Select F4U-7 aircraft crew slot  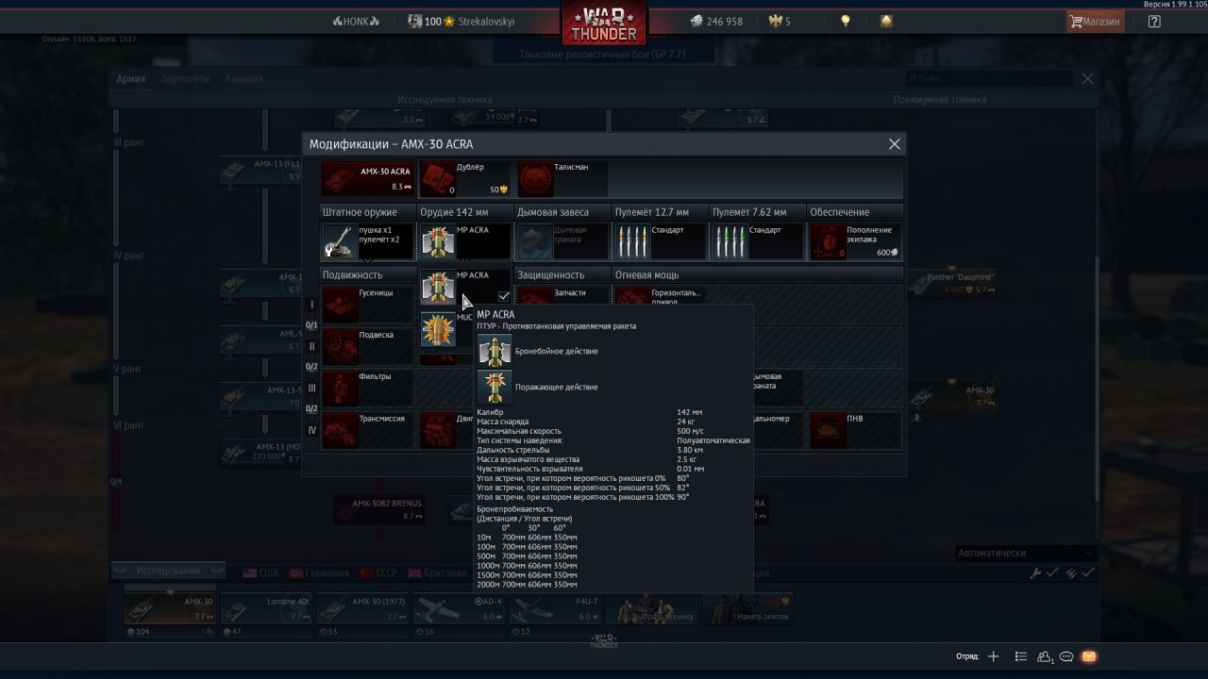556,608
